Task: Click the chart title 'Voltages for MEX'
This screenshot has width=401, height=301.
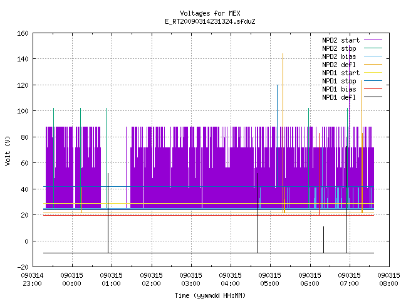Action: click(x=210, y=13)
